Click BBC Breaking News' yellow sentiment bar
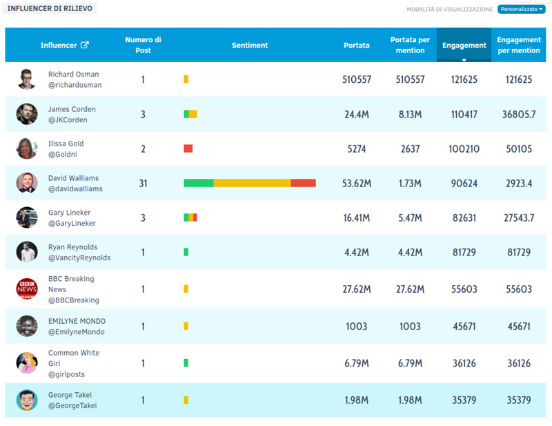Screen dimensions: 552x426 pos(186,289)
